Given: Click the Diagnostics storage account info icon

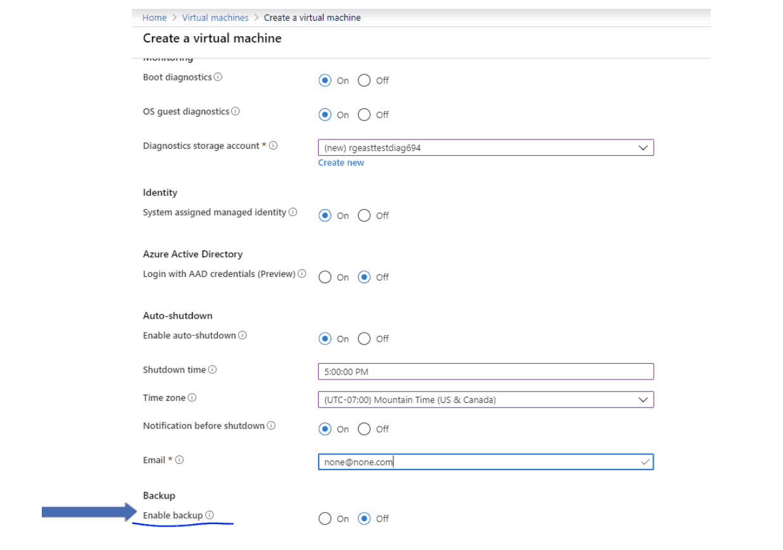Looking at the screenshot, I should pos(273,145).
